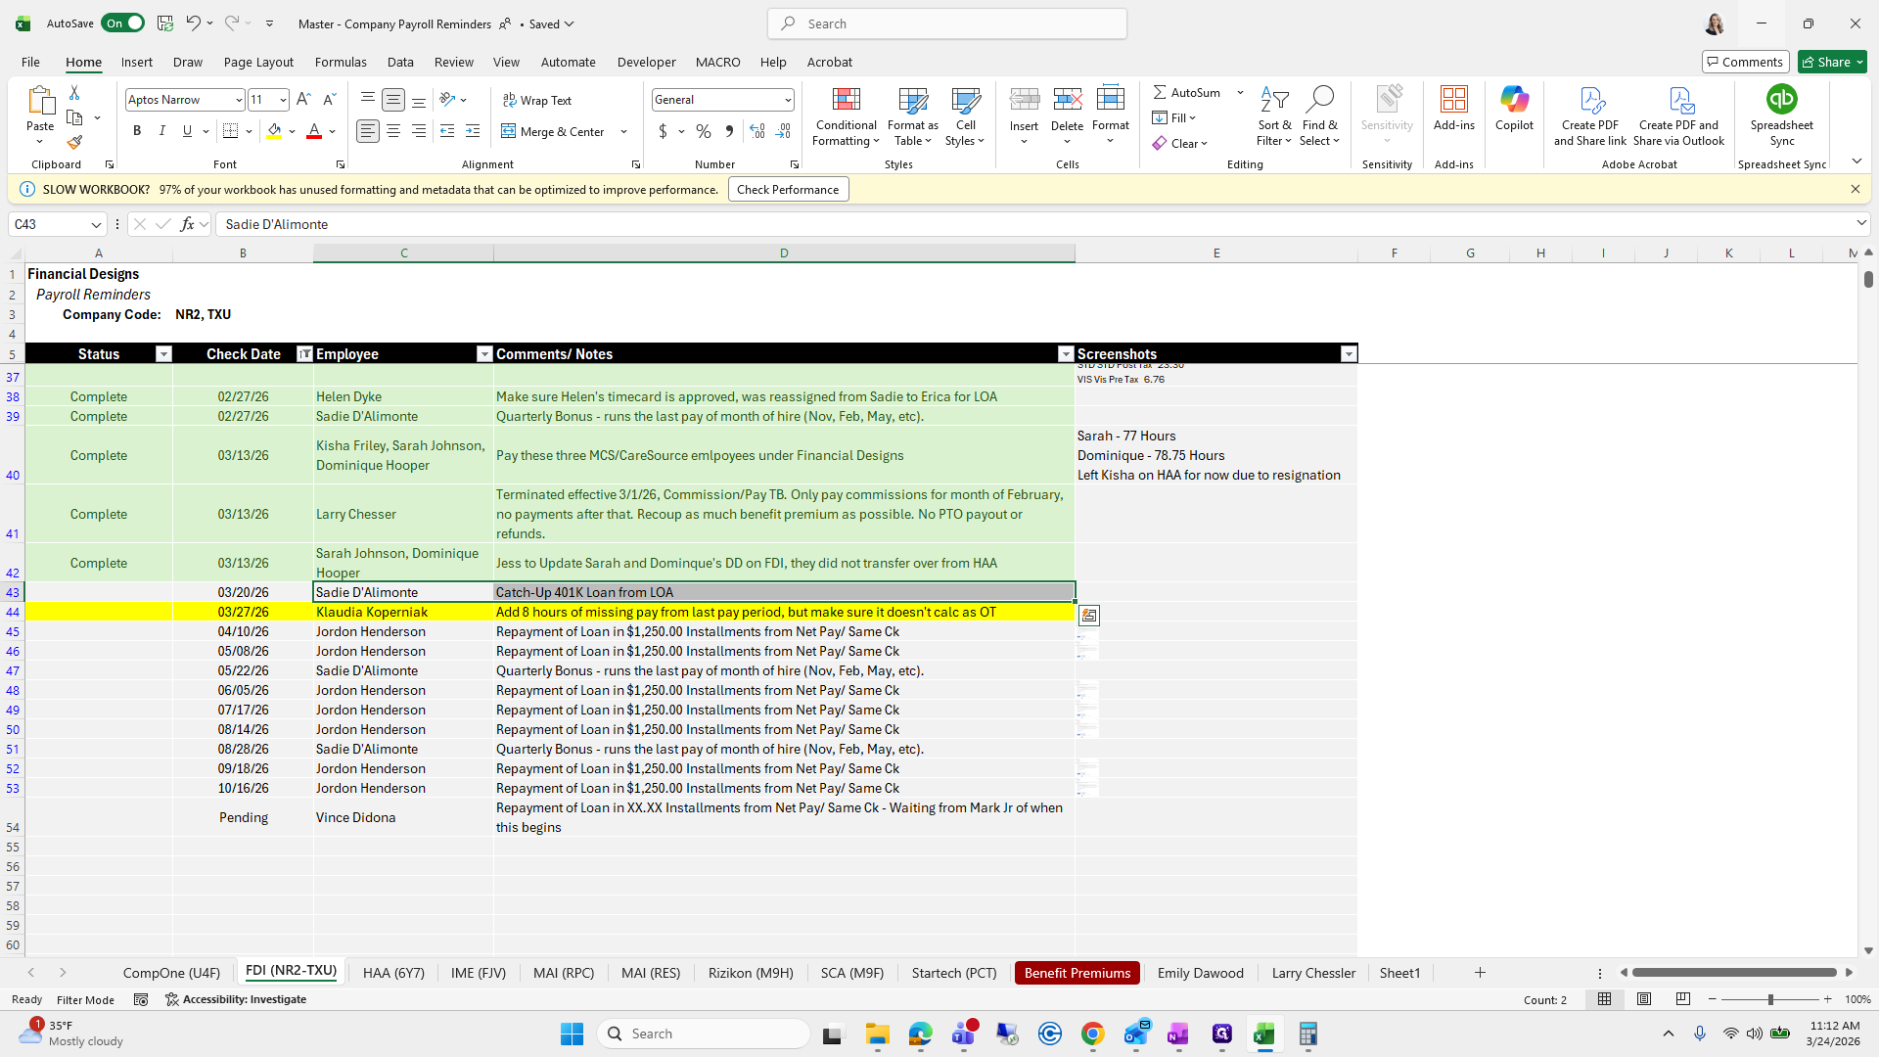Open the Formulas ribbon tab
Viewport: 1879px width, 1057px height.
pos(341,62)
